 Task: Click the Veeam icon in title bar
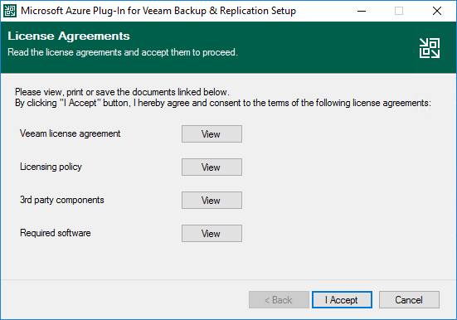[10, 11]
